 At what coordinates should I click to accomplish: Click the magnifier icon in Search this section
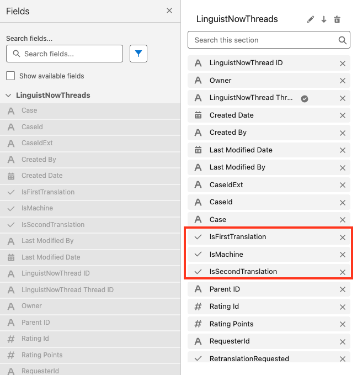(x=342, y=40)
